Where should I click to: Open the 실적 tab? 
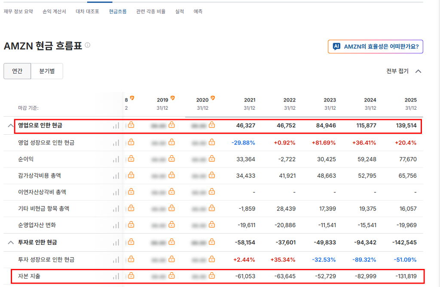(180, 12)
